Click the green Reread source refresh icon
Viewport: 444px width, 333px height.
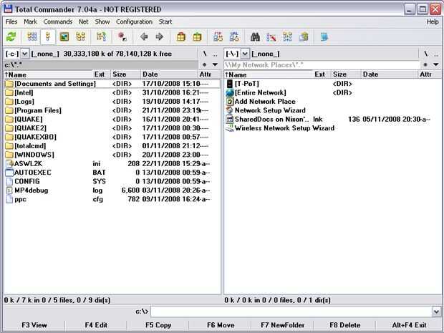click(x=11, y=37)
